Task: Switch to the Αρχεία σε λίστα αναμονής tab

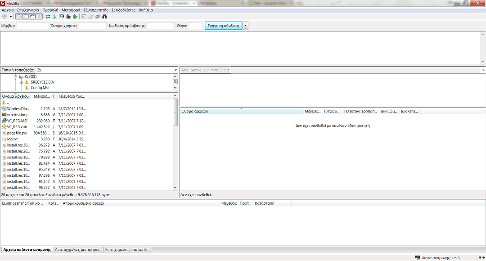Action: (x=27, y=250)
